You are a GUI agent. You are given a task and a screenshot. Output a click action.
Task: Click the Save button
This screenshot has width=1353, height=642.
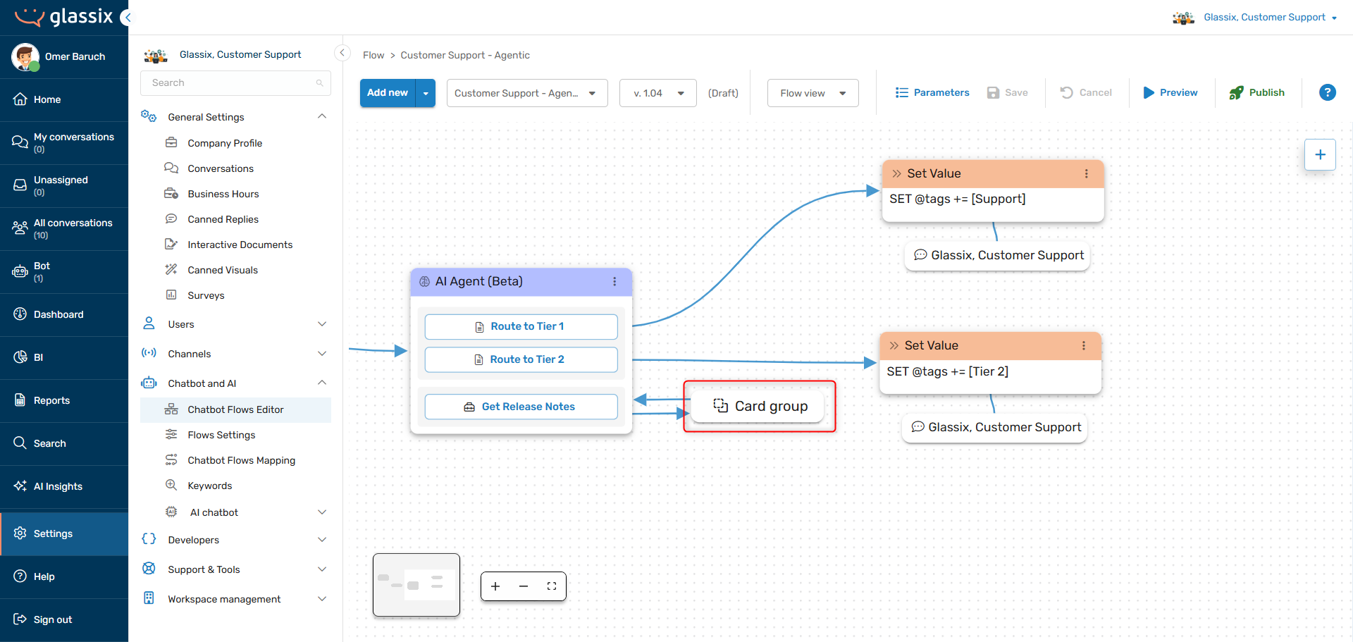point(1008,92)
